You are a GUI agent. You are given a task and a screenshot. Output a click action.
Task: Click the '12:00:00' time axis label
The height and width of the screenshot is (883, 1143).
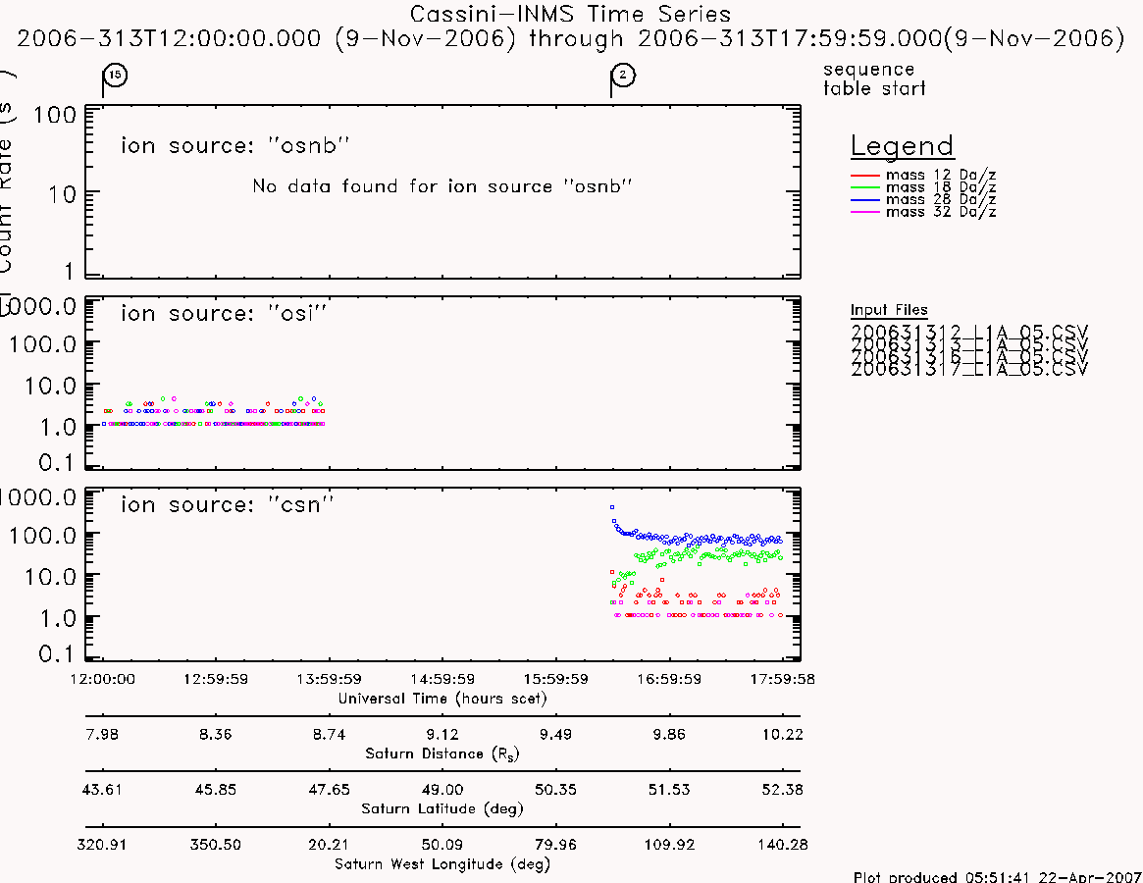tap(102, 679)
